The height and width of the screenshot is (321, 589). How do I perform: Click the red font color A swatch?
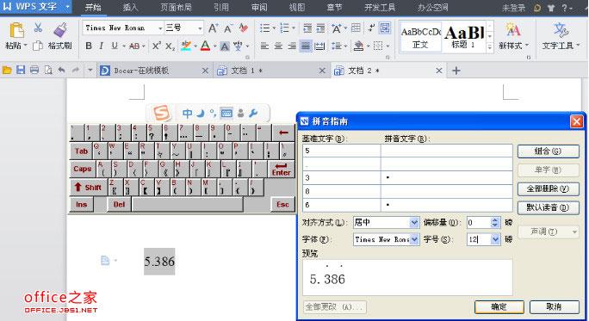[205, 46]
